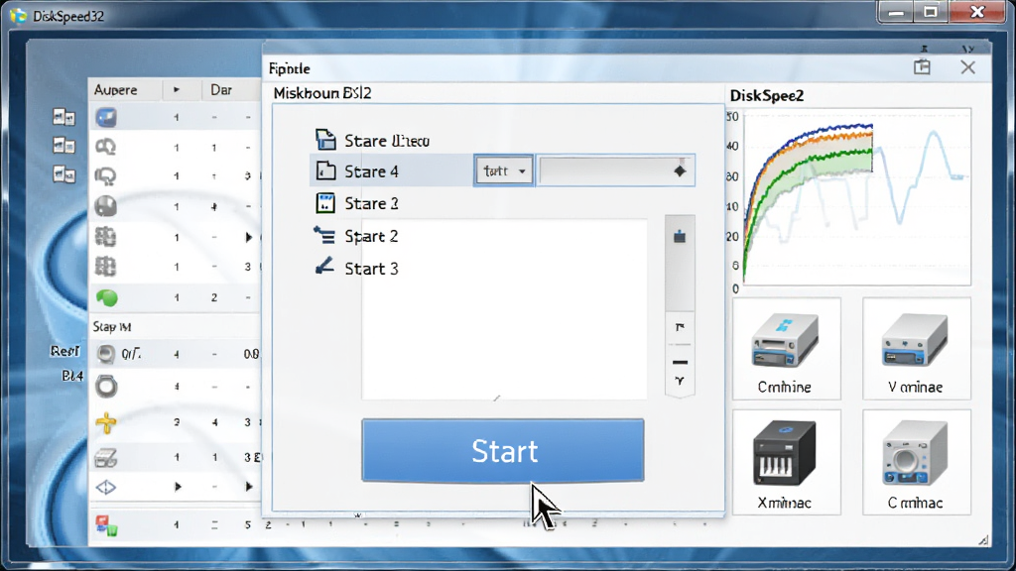Click the "Miskhoun BSI2" panel label

pyautogui.click(x=322, y=93)
